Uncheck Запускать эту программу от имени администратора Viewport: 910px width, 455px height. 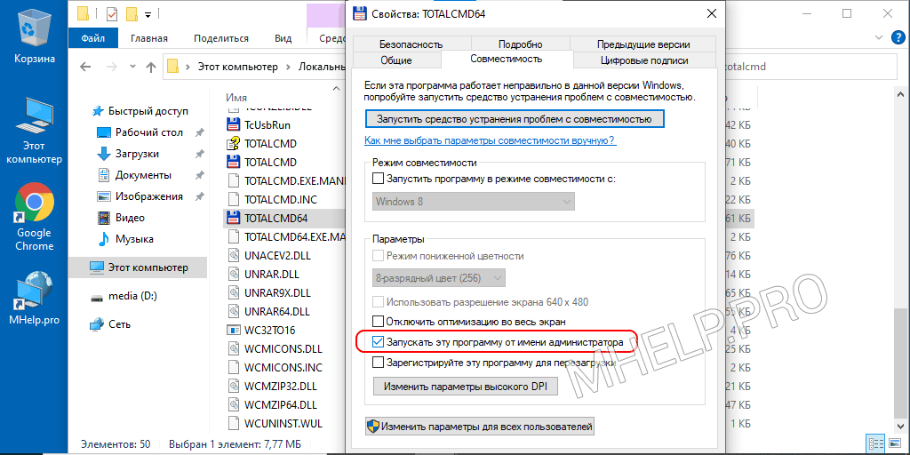pyautogui.click(x=378, y=342)
